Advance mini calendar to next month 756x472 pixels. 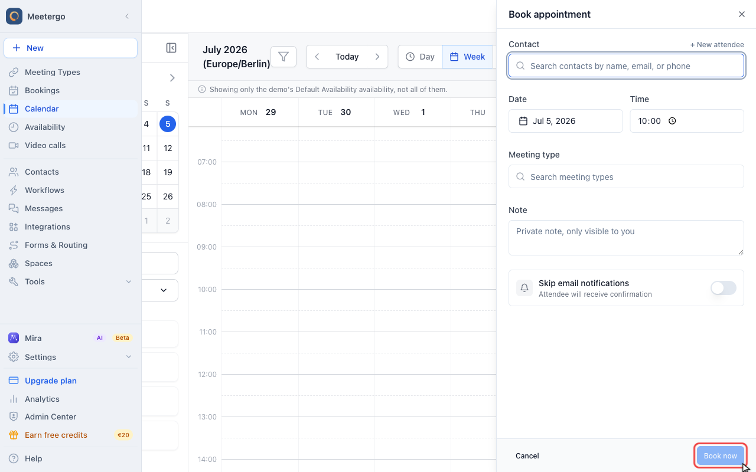click(172, 78)
